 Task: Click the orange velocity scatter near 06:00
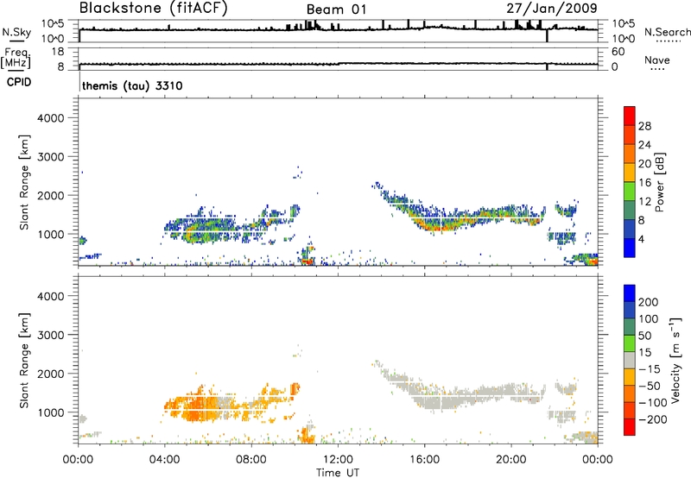pos(199,405)
